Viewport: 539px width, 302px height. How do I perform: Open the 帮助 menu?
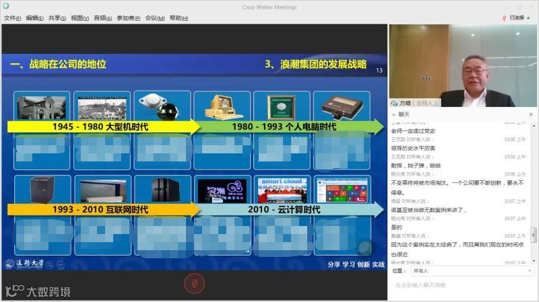tap(179, 18)
